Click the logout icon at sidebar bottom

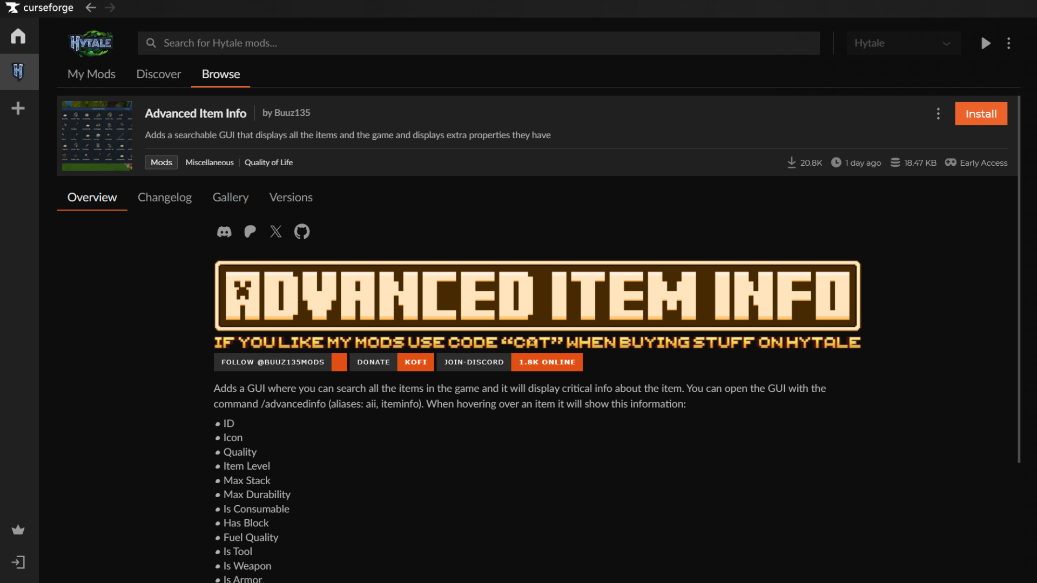pos(18,562)
